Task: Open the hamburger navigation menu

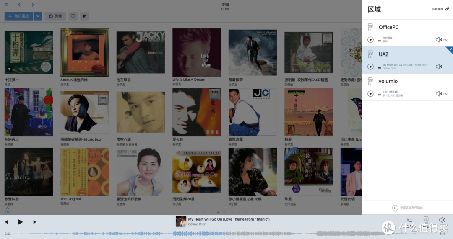Action: (6, 5)
